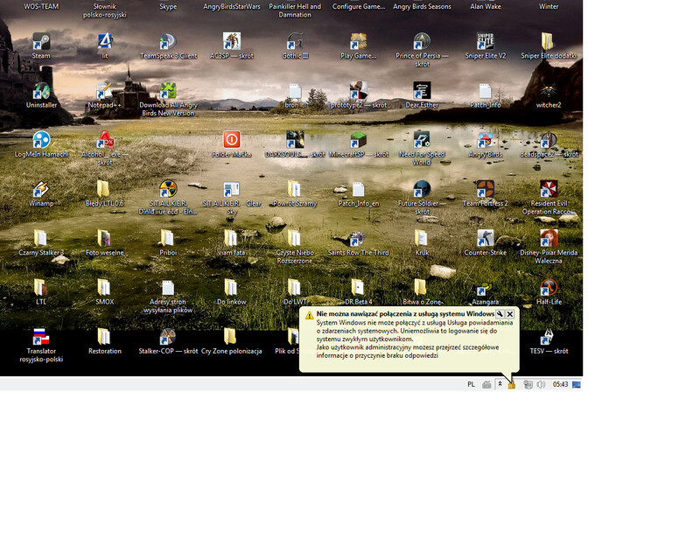Launch TeamSpeak 3 Client icon
The image size is (700, 560).
coord(167,42)
